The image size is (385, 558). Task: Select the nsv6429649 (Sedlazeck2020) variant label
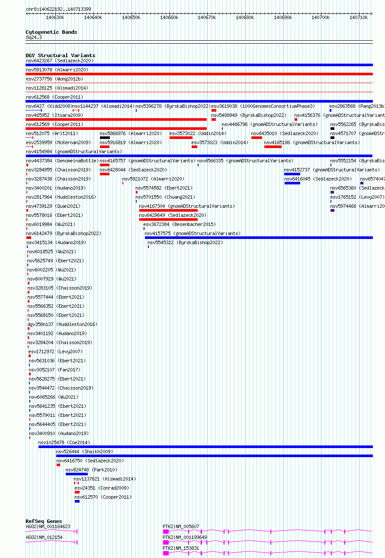click(x=173, y=215)
